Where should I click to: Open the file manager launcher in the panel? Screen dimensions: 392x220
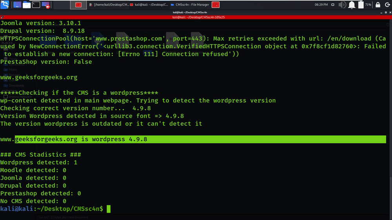27,5
